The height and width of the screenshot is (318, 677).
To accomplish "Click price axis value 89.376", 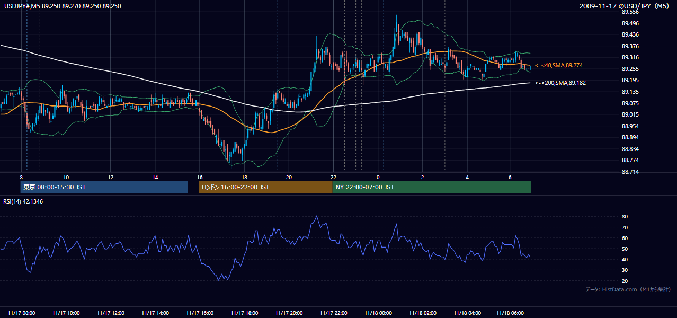I will click(x=629, y=46).
